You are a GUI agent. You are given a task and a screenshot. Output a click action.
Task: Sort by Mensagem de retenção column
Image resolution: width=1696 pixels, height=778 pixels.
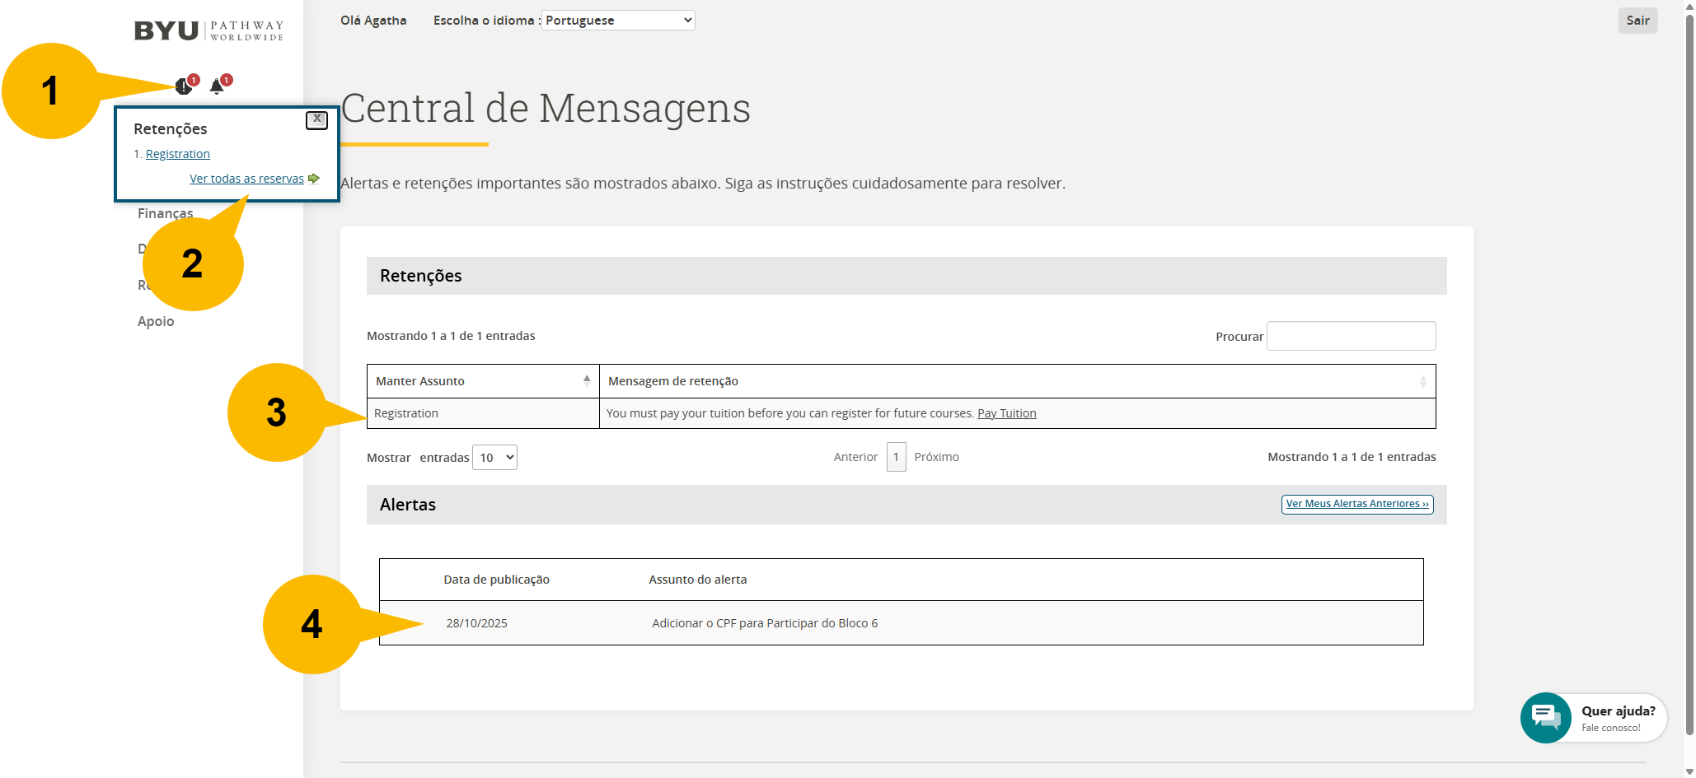click(x=1018, y=381)
